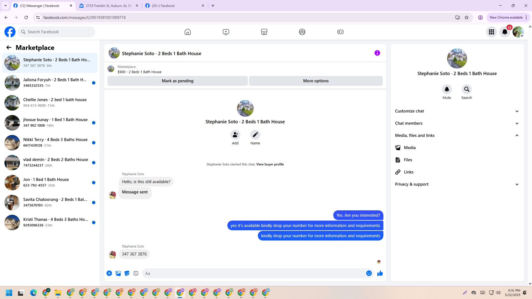Edit the chat name with pencil icon

[x=255, y=135]
